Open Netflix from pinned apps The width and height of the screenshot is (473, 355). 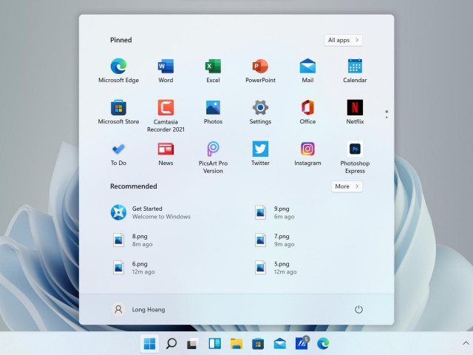[x=355, y=112]
